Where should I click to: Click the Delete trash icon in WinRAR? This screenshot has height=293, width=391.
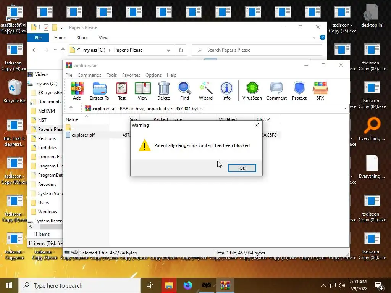(x=163, y=91)
